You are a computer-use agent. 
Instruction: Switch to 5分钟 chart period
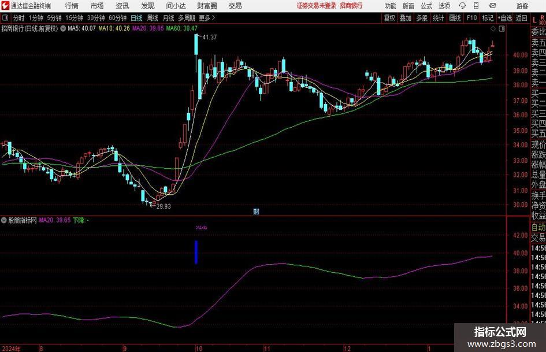[x=54, y=18]
